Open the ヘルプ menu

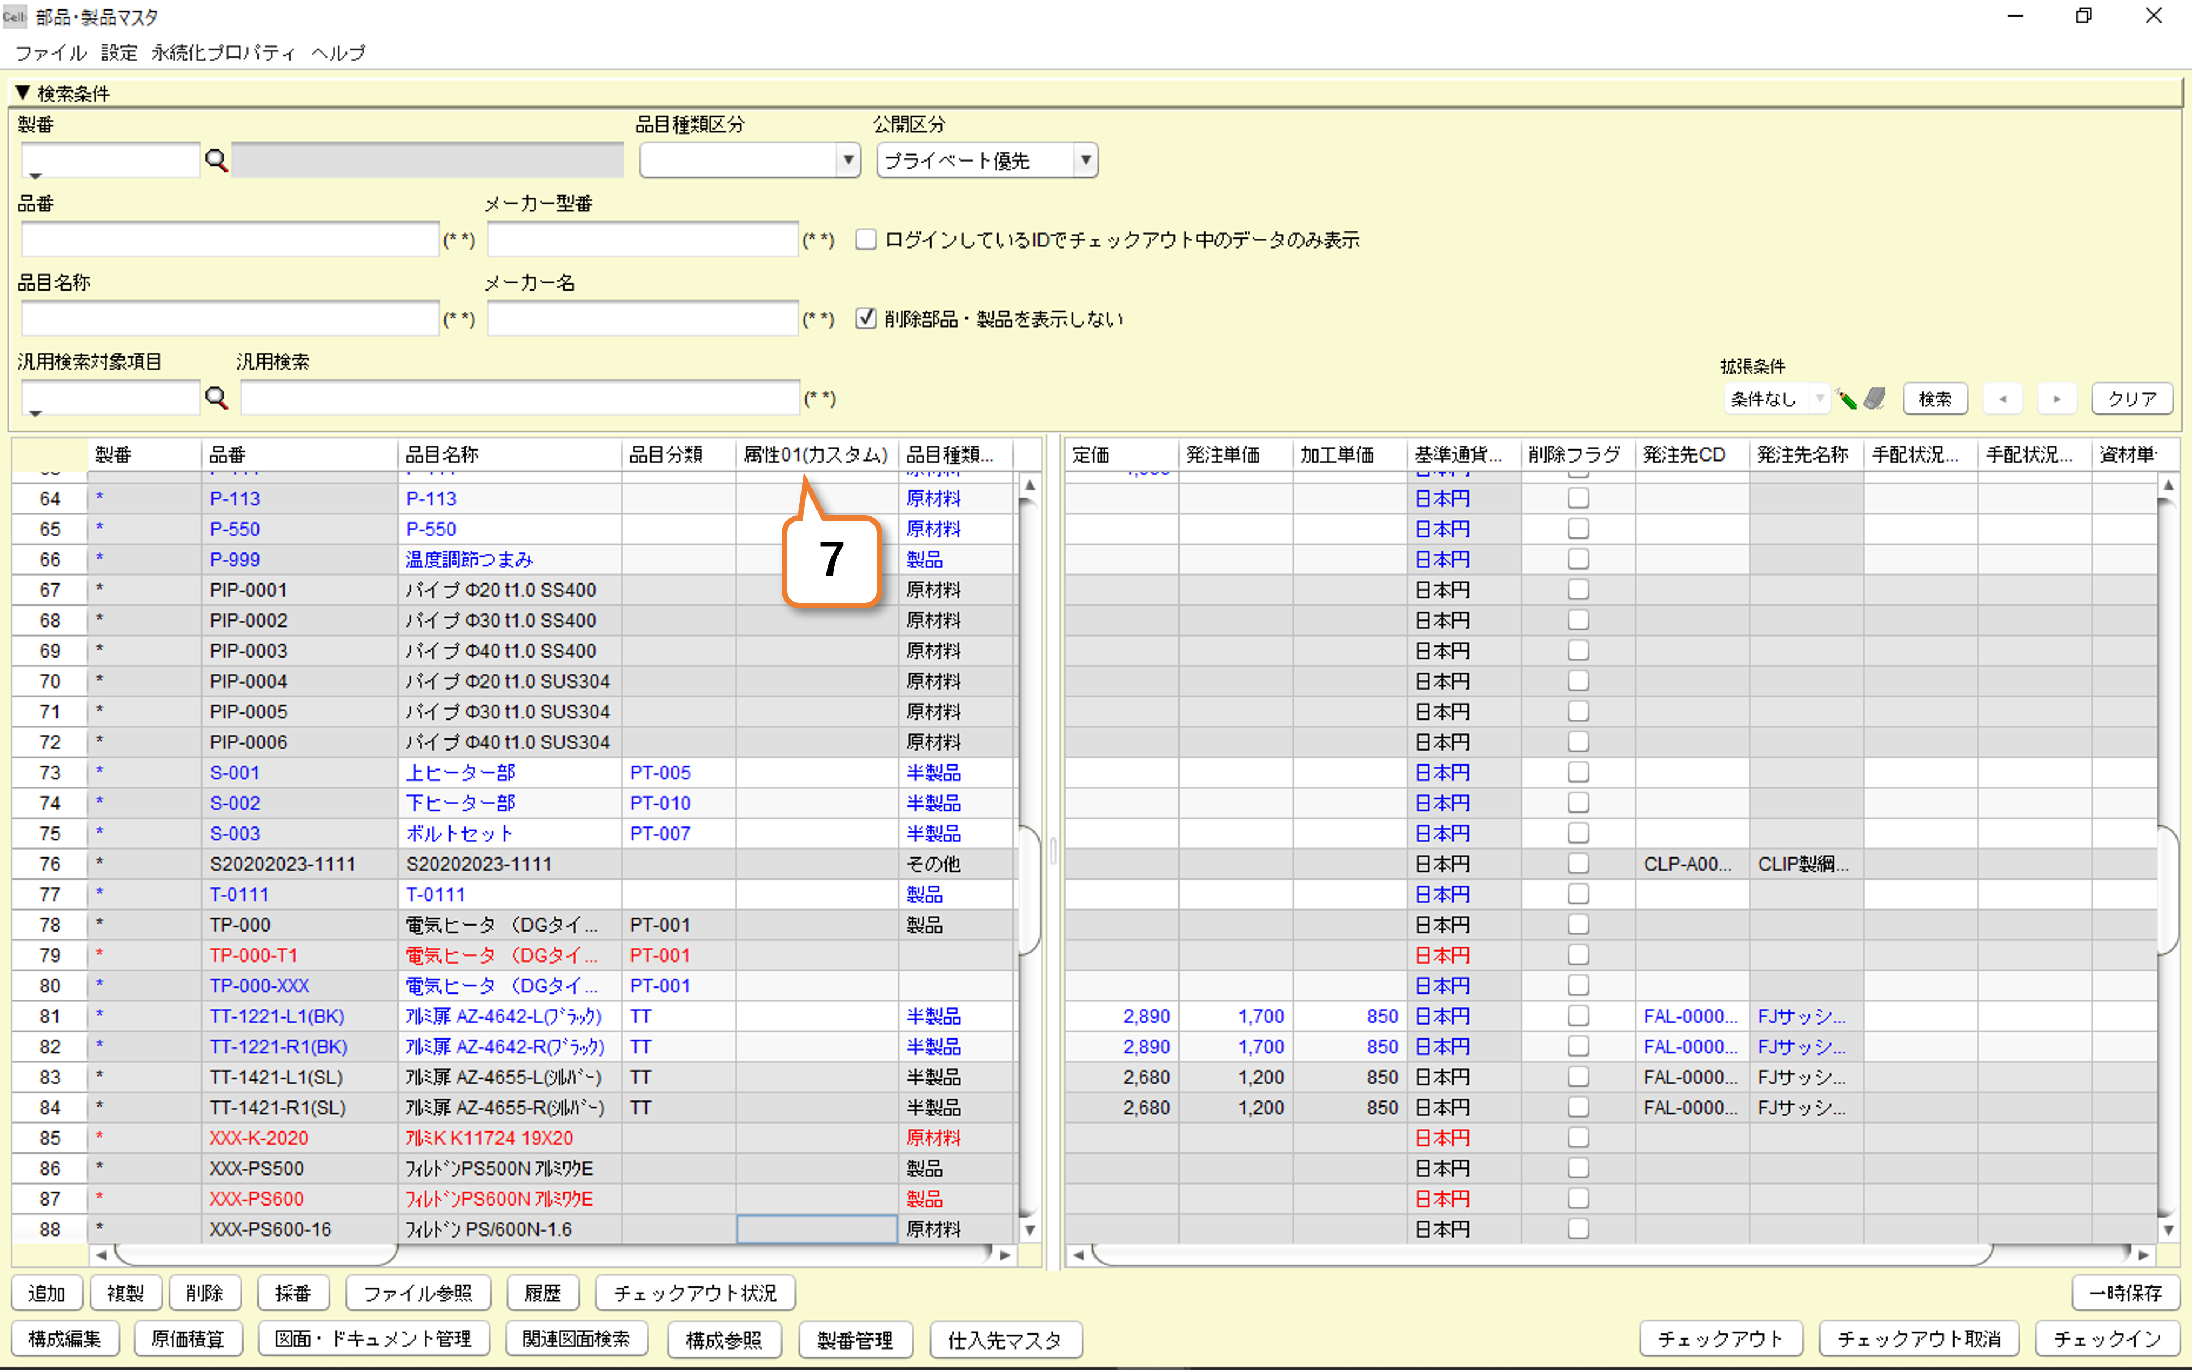pyautogui.click(x=338, y=53)
